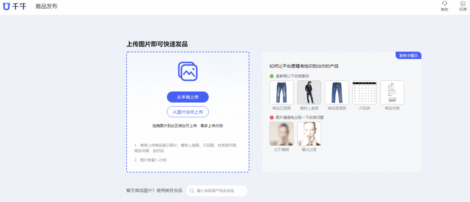Click text 暂无商品图片？使用类目发品

pos(154,191)
